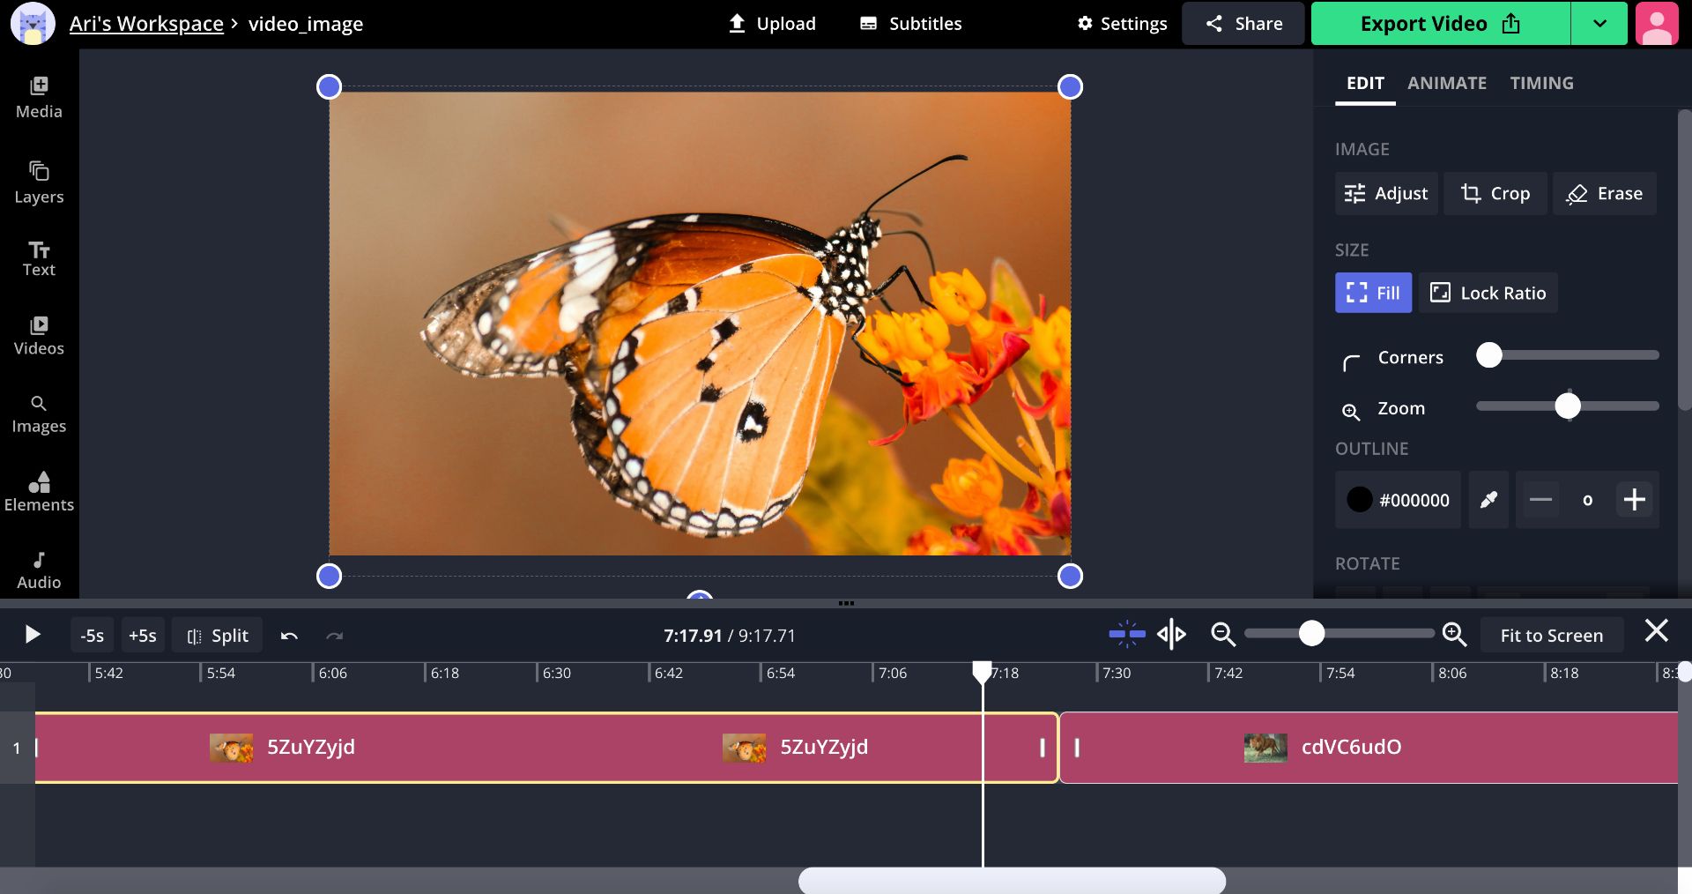Toggle the Fill size option
1692x894 pixels.
pos(1373,293)
